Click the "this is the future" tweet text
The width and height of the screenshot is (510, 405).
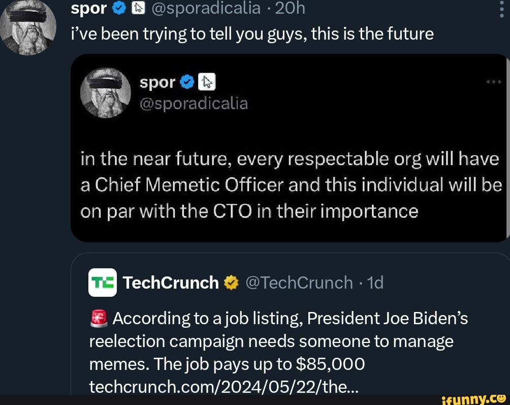pos(251,34)
